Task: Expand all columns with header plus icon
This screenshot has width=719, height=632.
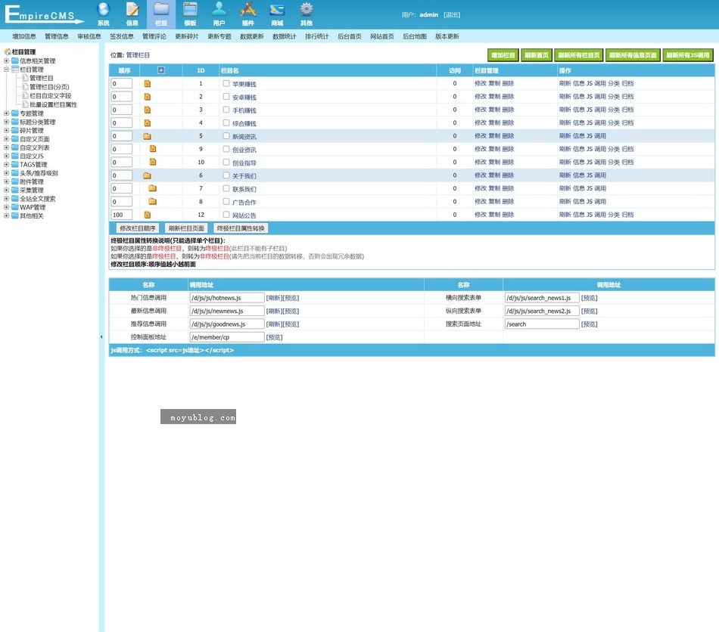Action: pyautogui.click(x=160, y=70)
